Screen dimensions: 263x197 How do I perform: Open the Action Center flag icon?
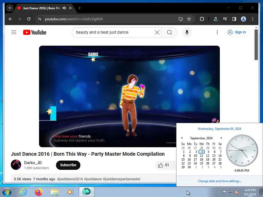point(224,192)
